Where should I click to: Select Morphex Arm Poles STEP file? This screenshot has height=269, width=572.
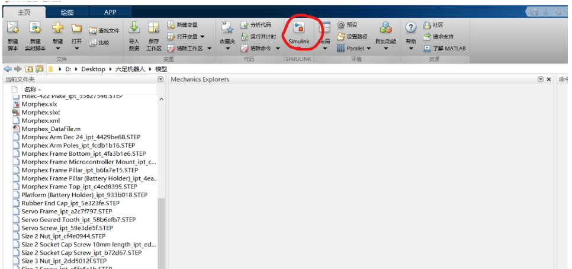79,145
